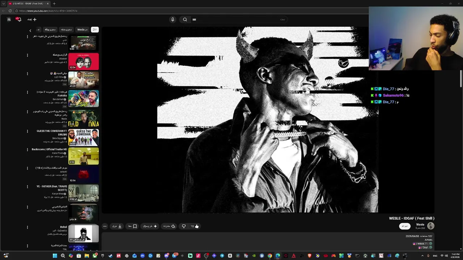Expand filter chips with the chevron arrow

(x=30, y=30)
